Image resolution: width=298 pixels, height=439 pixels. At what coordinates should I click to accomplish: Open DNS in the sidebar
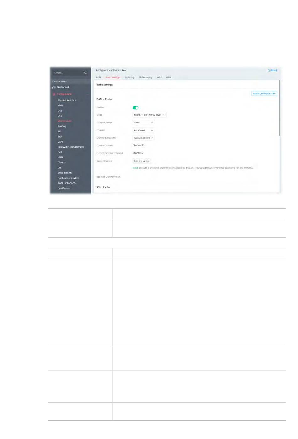coord(60,116)
